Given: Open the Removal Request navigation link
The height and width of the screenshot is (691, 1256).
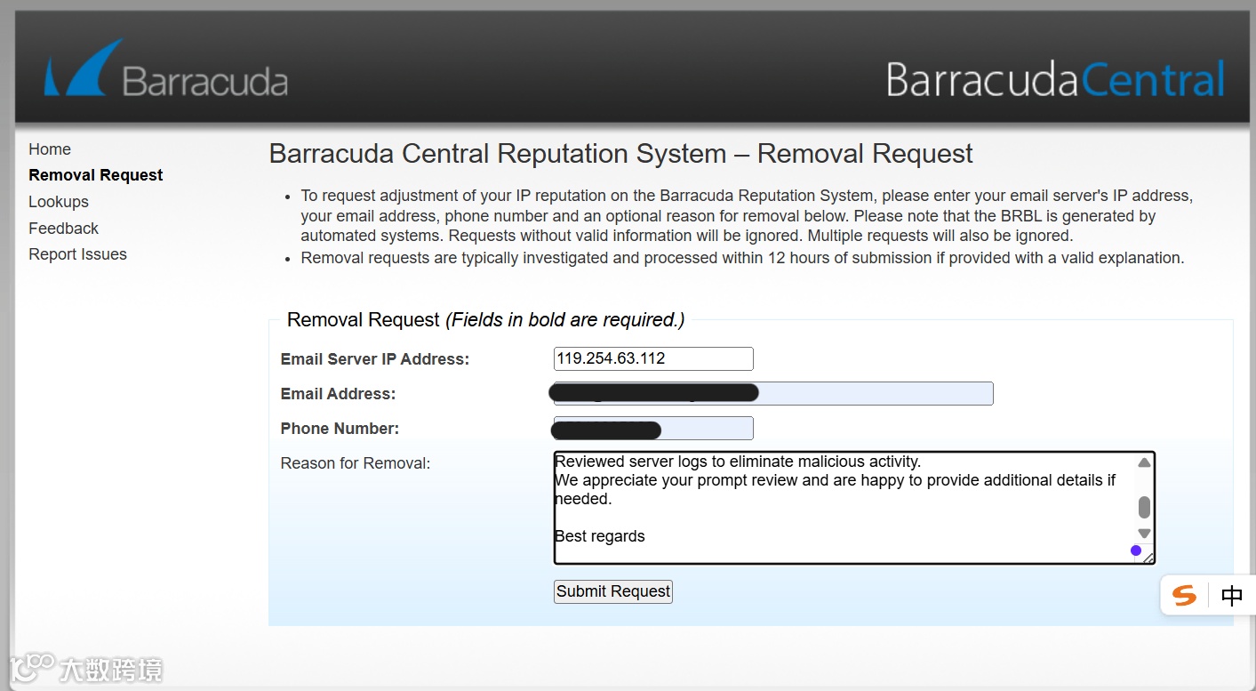Looking at the screenshot, I should click(96, 175).
